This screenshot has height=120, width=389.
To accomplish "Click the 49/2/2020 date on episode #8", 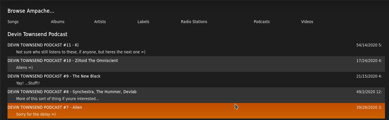I will coord(369,92).
